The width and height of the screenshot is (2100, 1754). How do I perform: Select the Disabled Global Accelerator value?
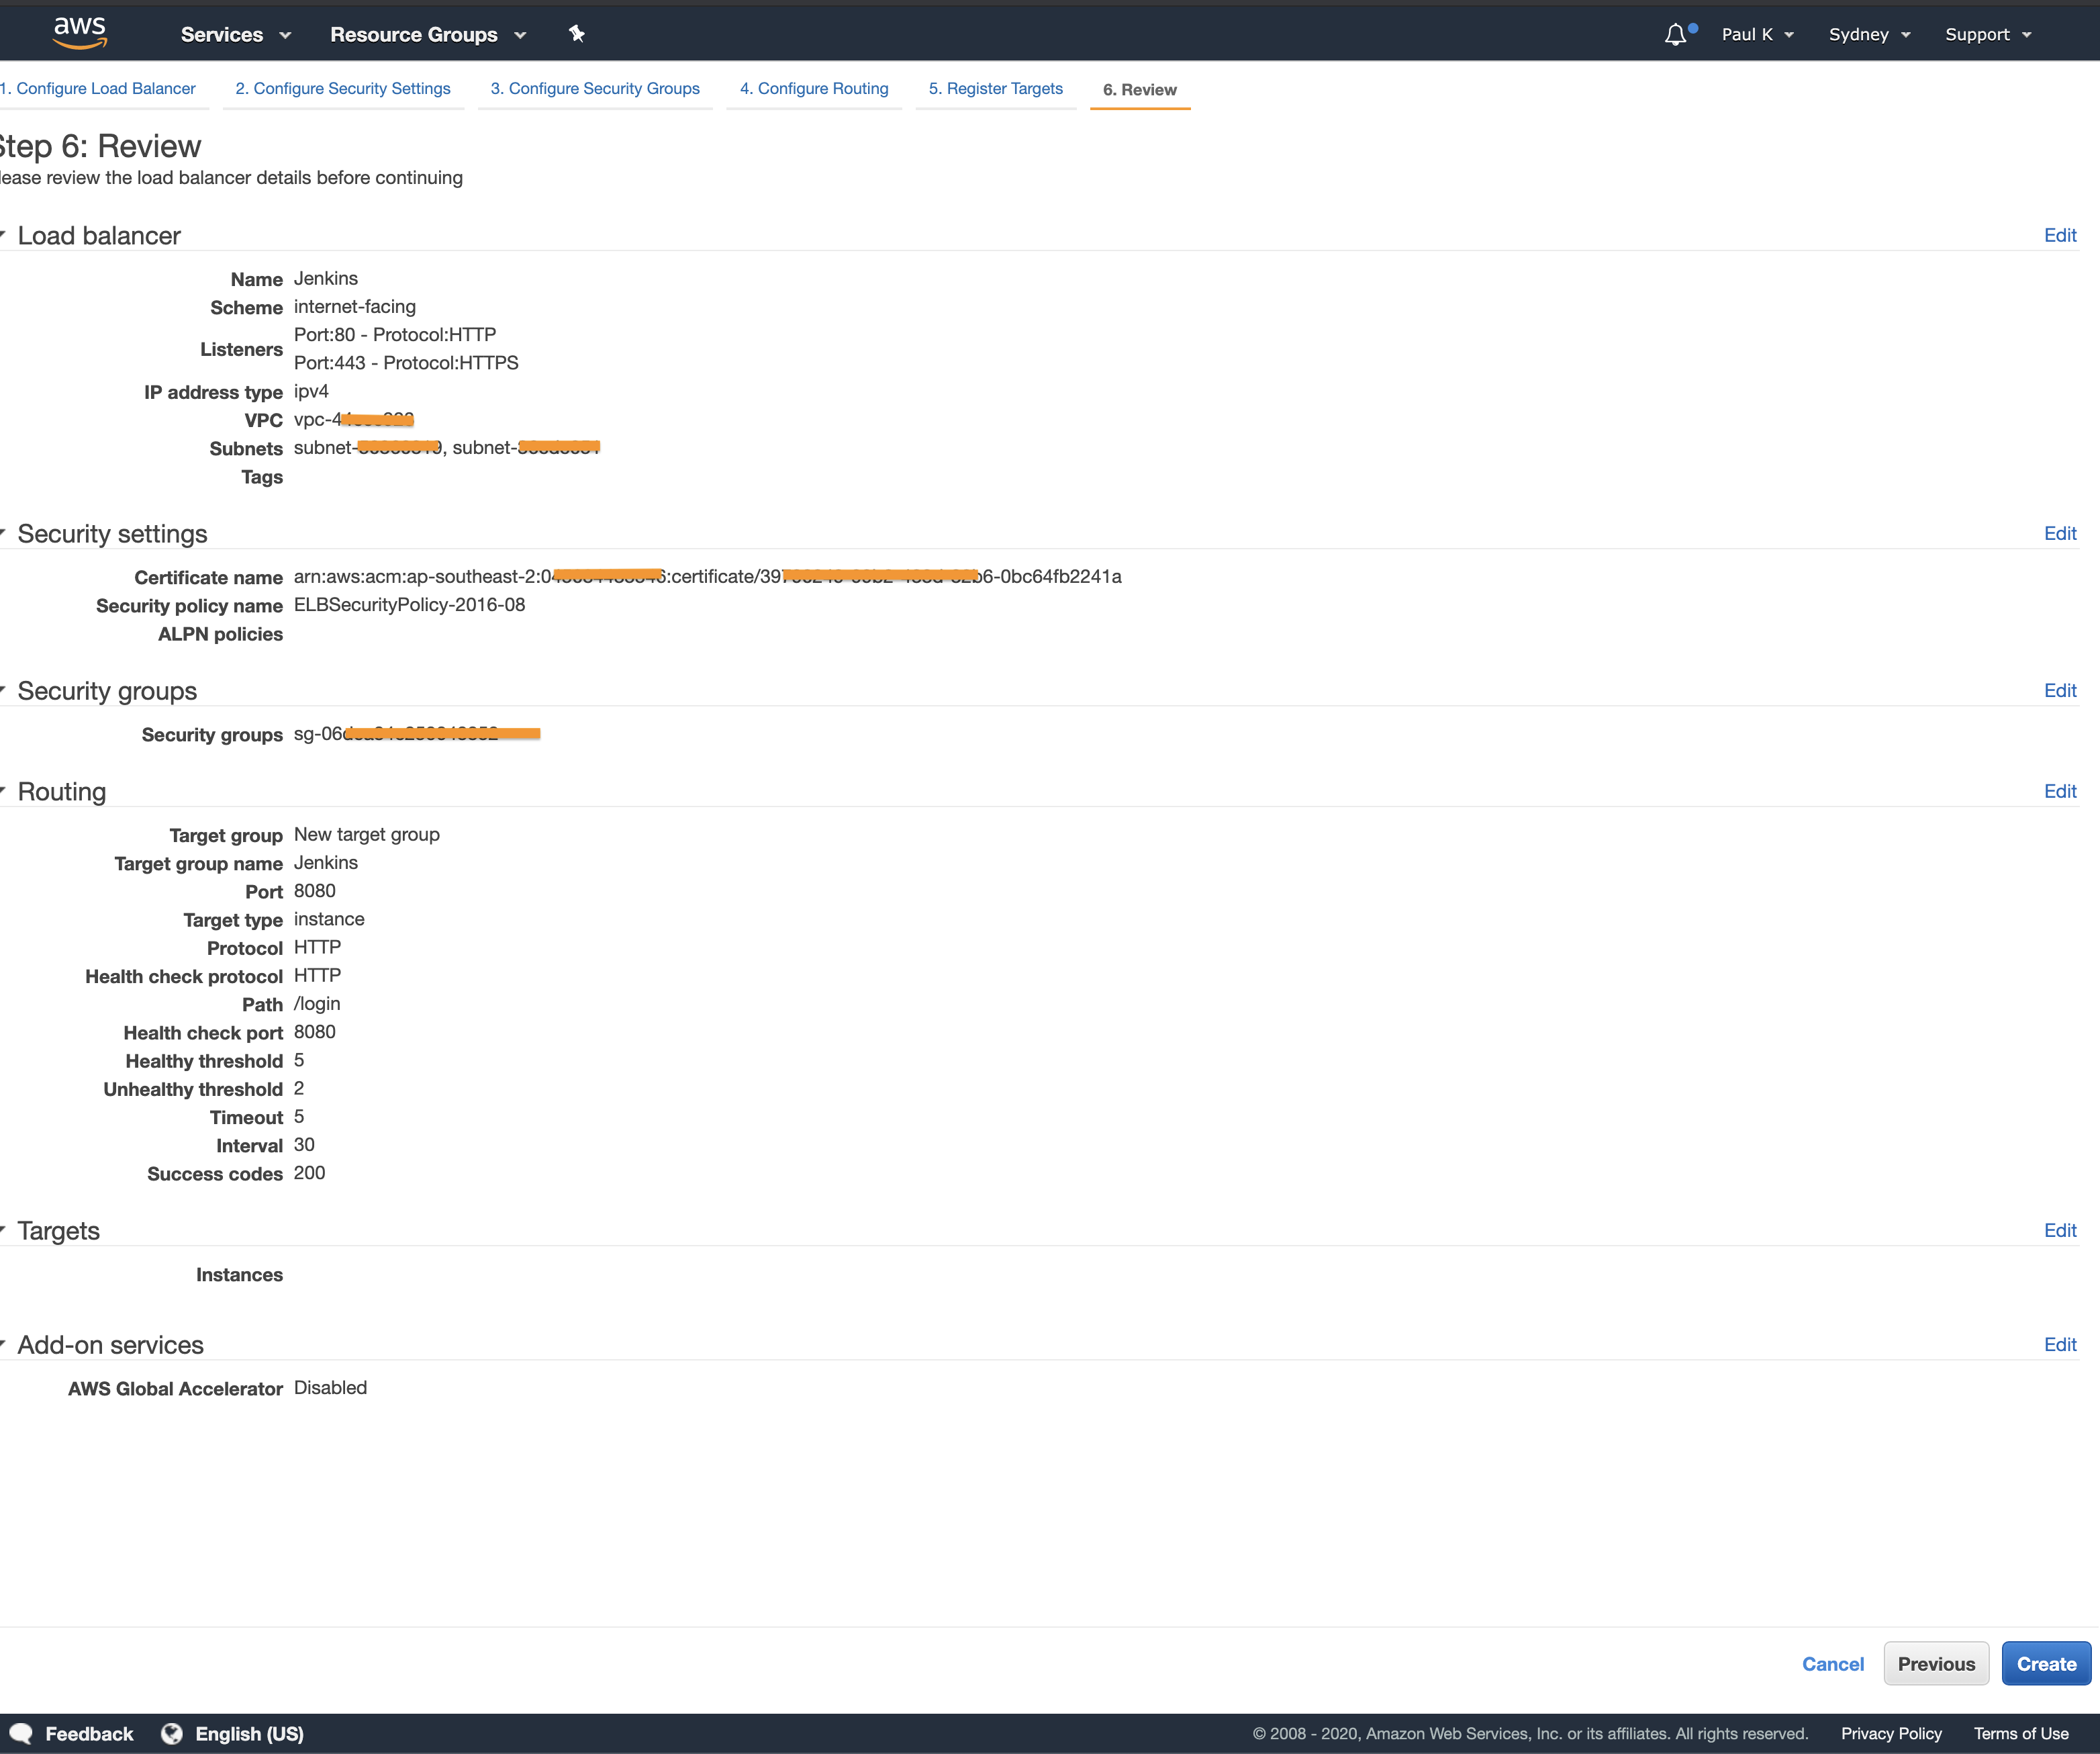[x=330, y=1387]
